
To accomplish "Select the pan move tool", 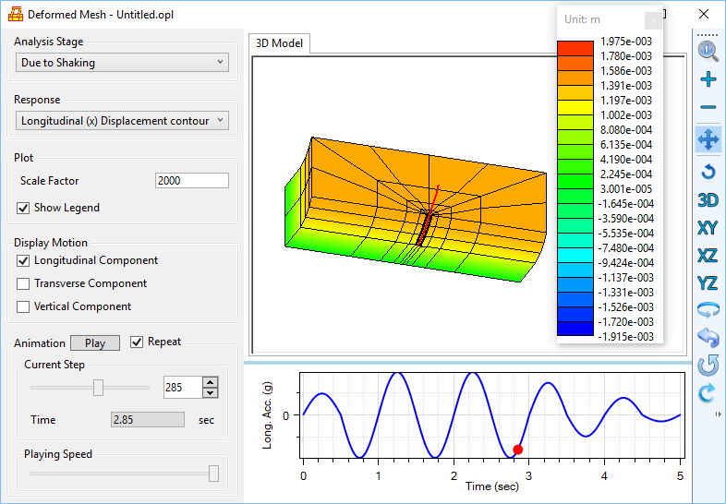I will click(708, 139).
